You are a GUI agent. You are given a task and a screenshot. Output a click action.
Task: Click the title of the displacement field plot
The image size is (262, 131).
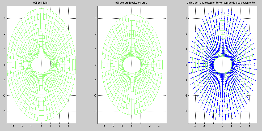tap(222, 3)
